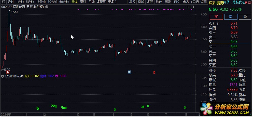253x117 pixels.
Task: Click the 卖一 price 6.67
Action: (234, 42)
